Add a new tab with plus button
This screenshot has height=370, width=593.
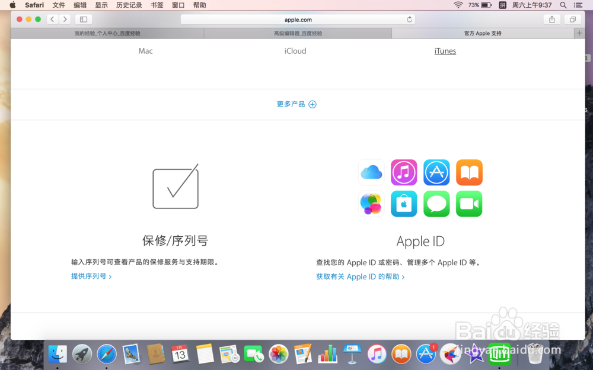pyautogui.click(x=579, y=33)
